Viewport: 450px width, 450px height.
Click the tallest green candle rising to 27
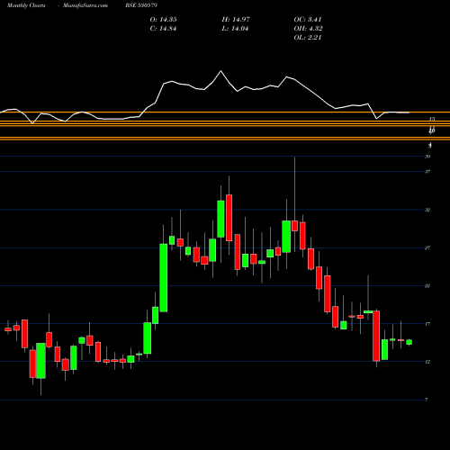(164, 278)
